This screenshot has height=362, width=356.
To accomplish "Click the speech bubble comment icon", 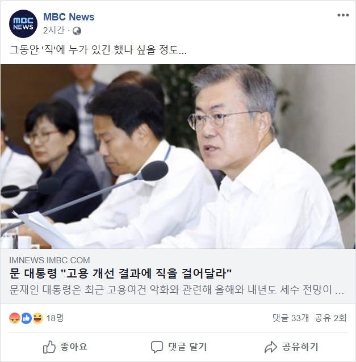I will click(x=157, y=347).
